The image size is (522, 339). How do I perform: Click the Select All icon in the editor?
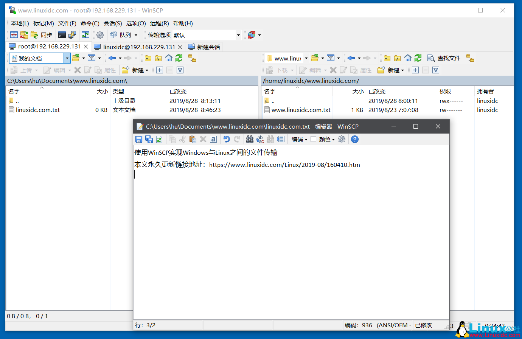213,139
